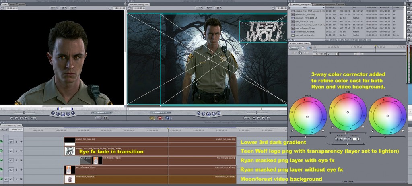The image size is (412, 186).
Task: Lock the V3 track
Action: coord(16,160)
